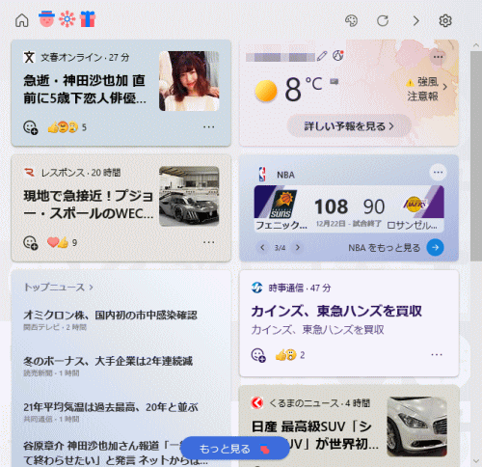Go to the home icon
Screen dimensions: 482x467
[x=22, y=20]
